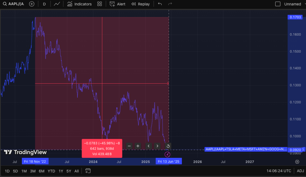This screenshot has height=177, width=306.
Task: Undo the last chart action
Action: 160,4
